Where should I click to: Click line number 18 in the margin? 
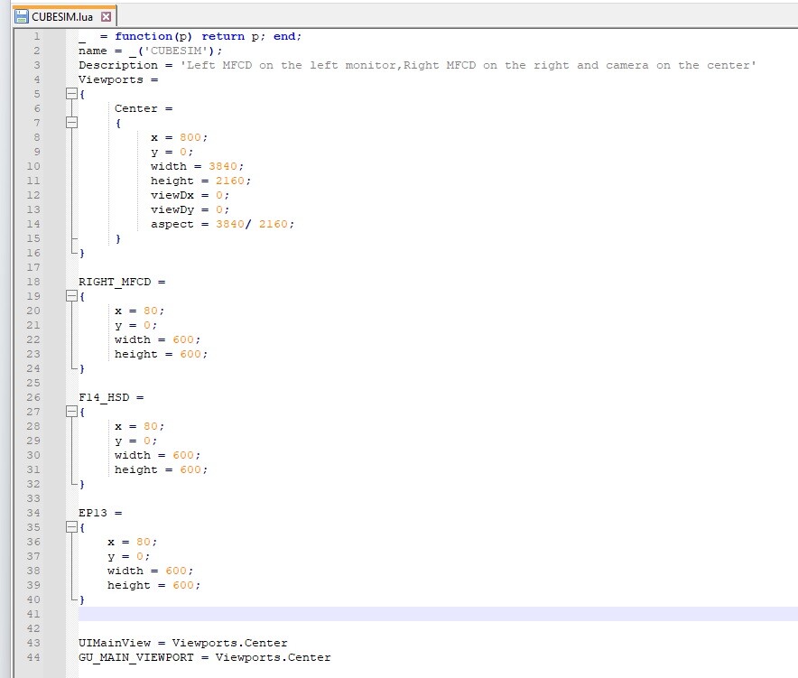pyautogui.click(x=33, y=282)
